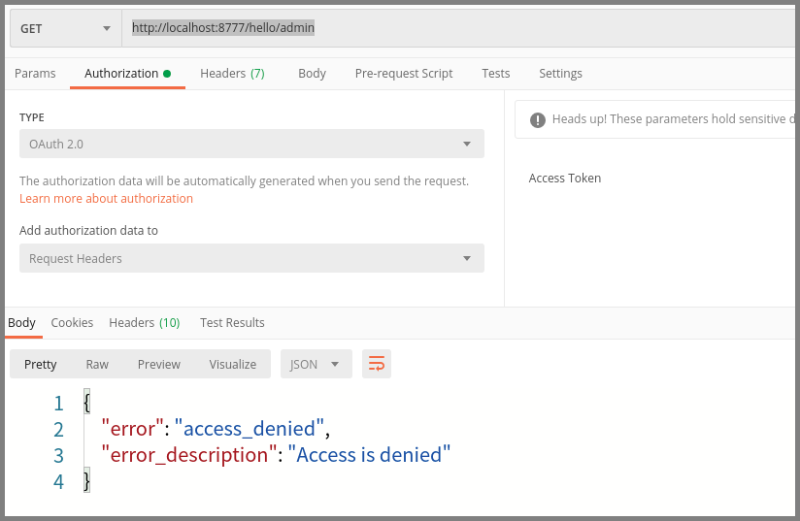The width and height of the screenshot is (800, 521).
Task: Click the Access Token label
Action: click(x=565, y=178)
